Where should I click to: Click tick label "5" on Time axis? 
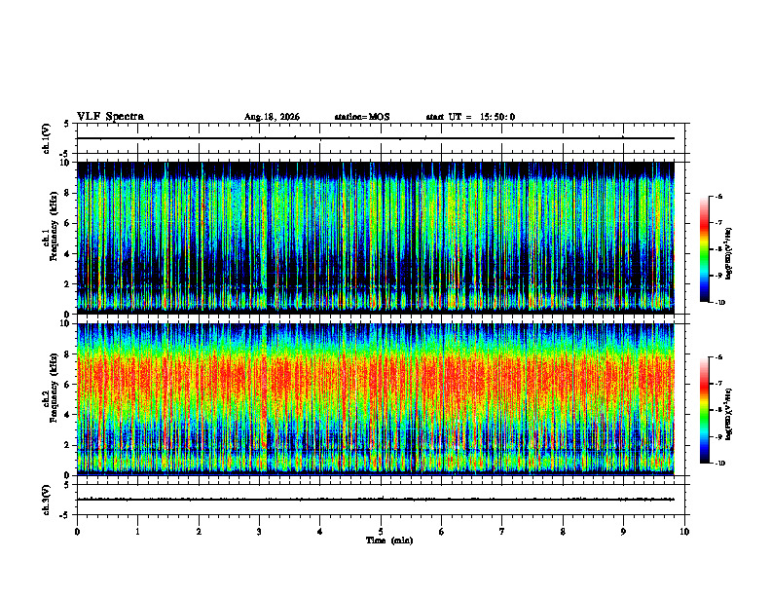(x=381, y=532)
